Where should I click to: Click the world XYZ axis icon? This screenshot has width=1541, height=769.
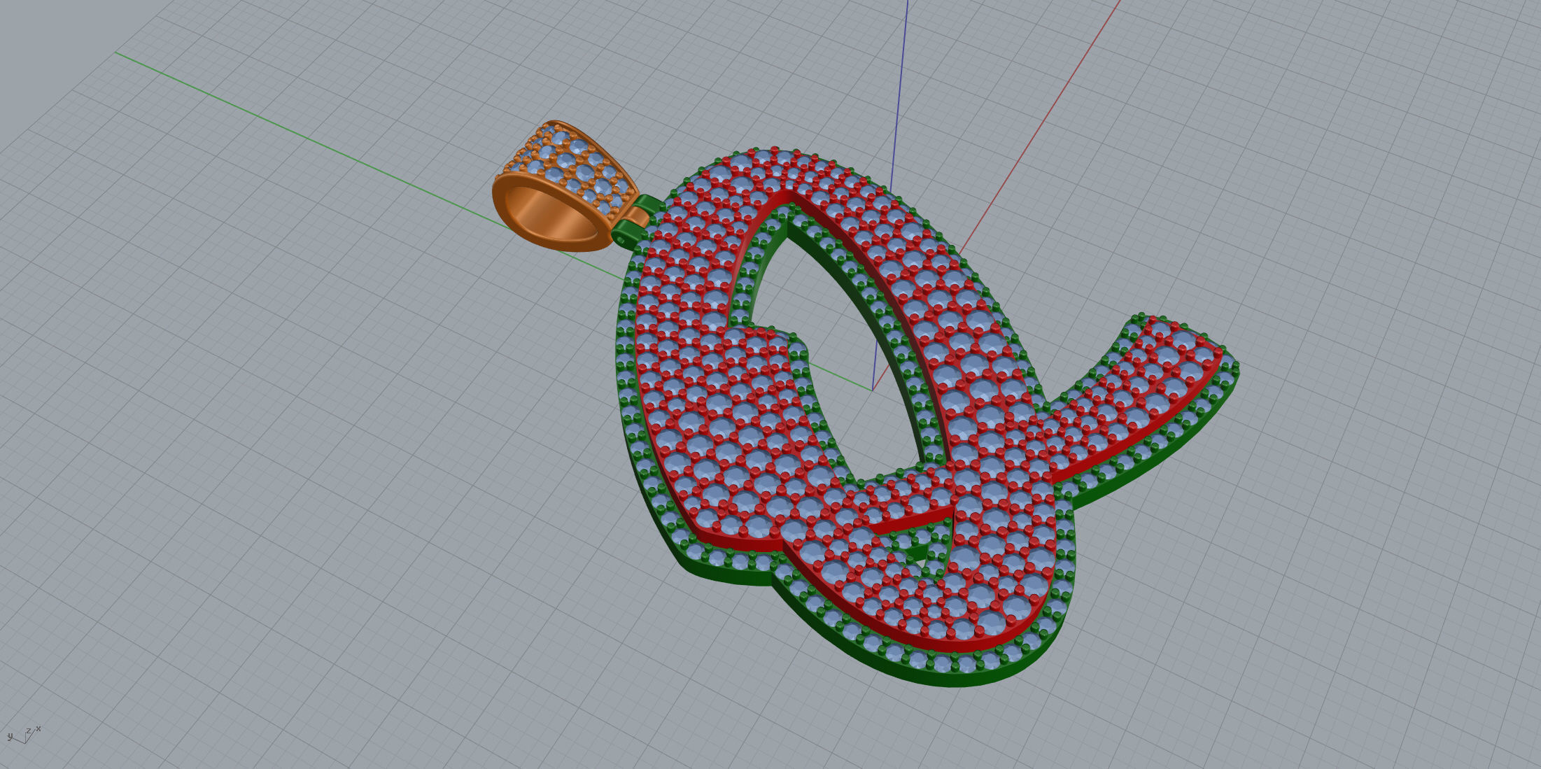[x=24, y=734]
